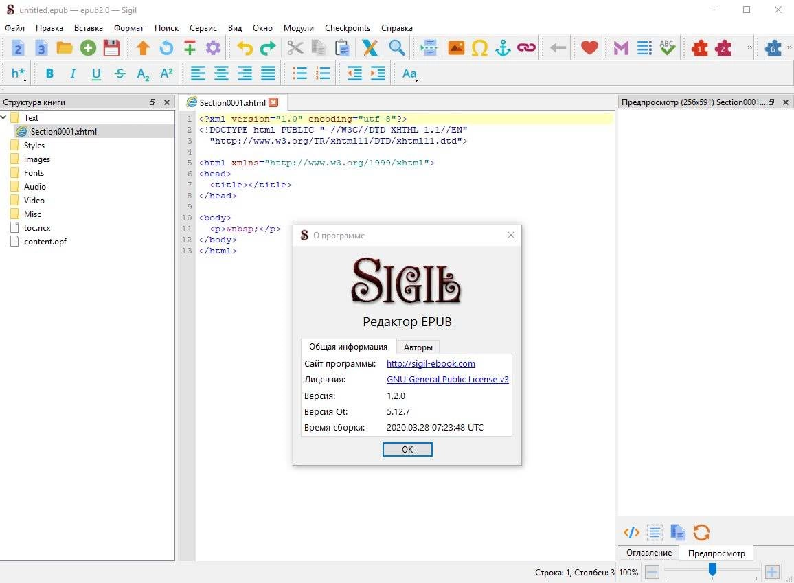Switch to Оглавление panel tab
This screenshot has height=583, width=794.
648,553
